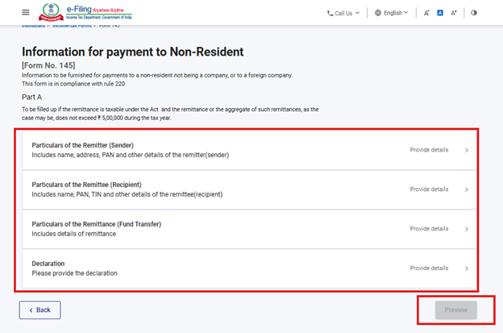Screen dimensions: 503x333
Task: Increase font size with A+ icon
Action: pos(454,13)
